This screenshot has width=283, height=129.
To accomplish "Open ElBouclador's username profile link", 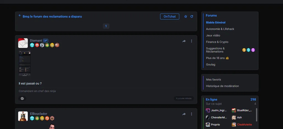I will coord(39,114).
